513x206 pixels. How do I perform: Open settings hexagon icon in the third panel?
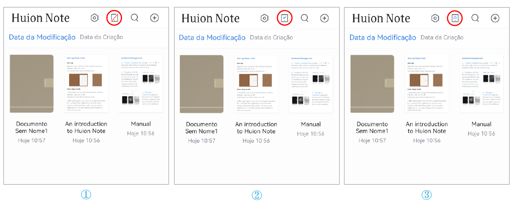point(435,18)
